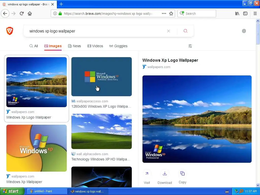Select the Images tab

coord(53,46)
